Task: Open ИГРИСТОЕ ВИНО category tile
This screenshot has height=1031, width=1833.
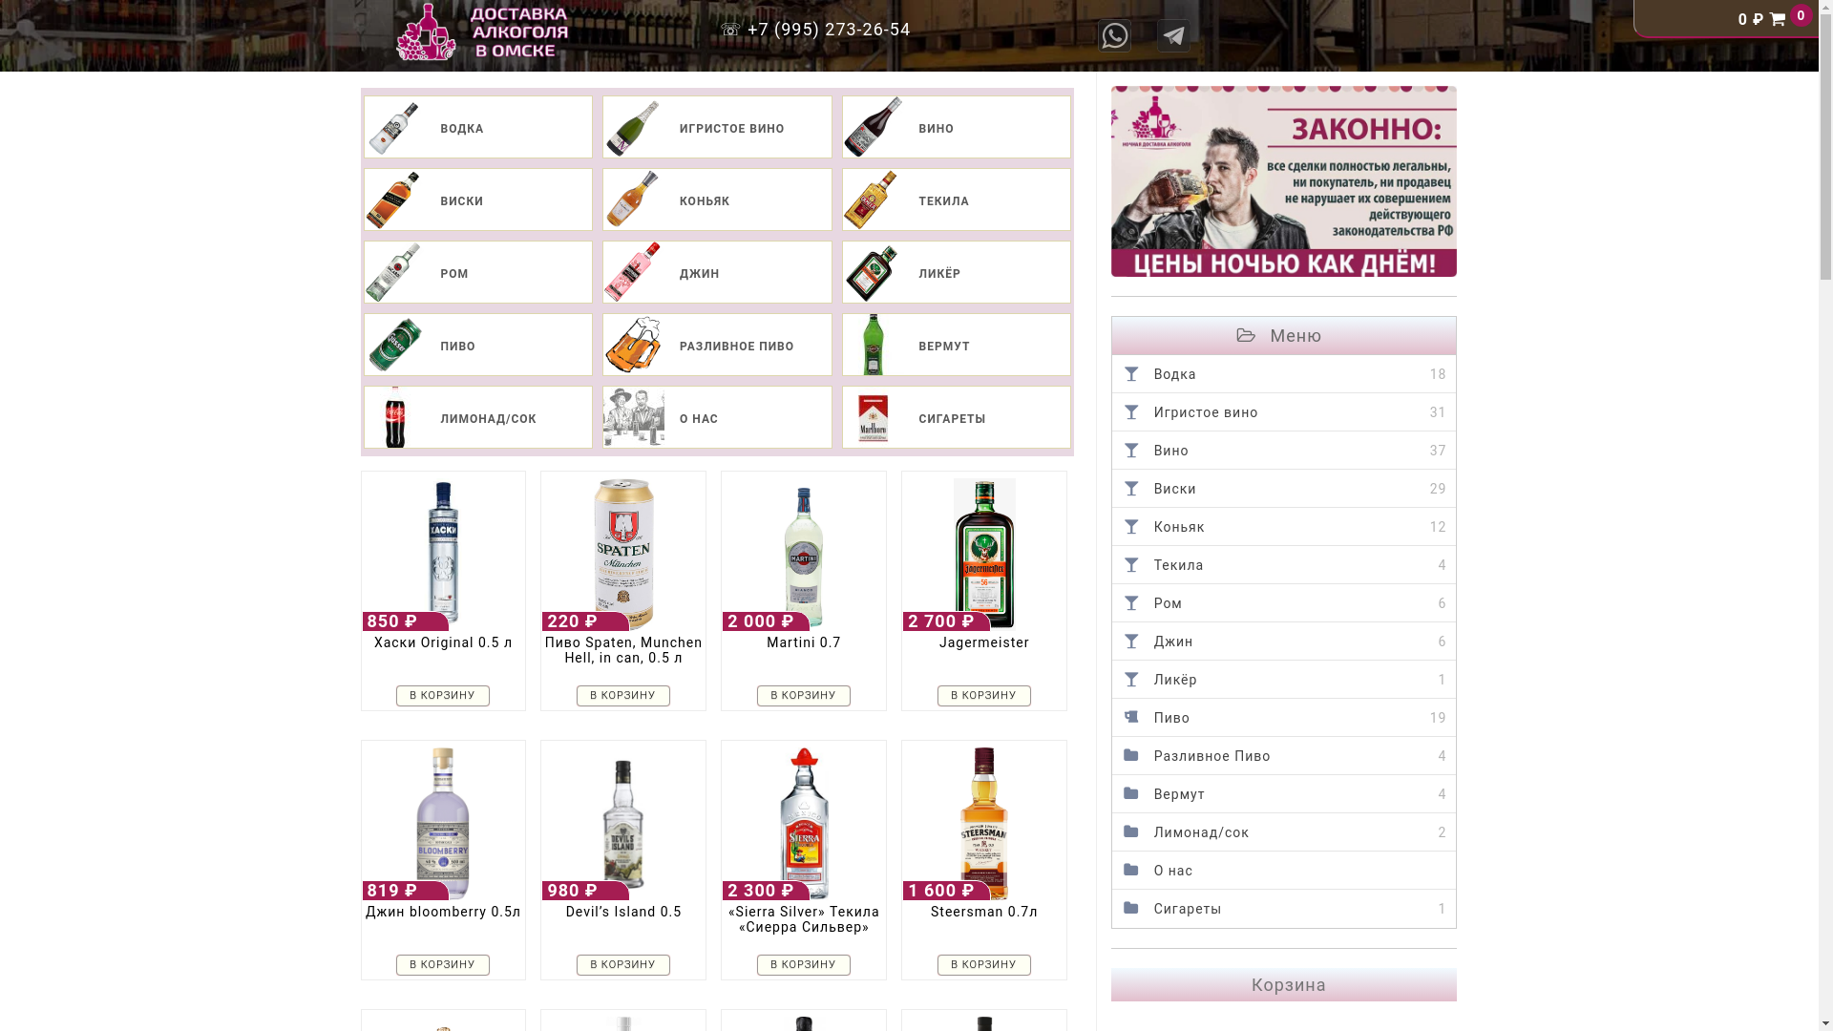Action: click(717, 127)
